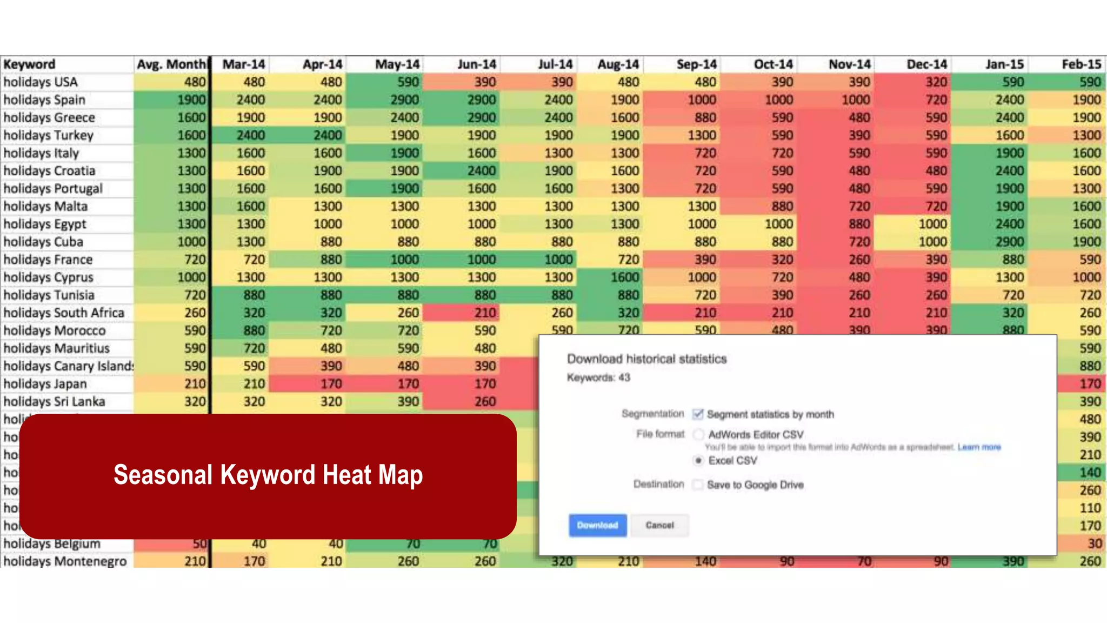1107x623 pixels.
Task: Click the Sep-14 column header
Action: 682,64
